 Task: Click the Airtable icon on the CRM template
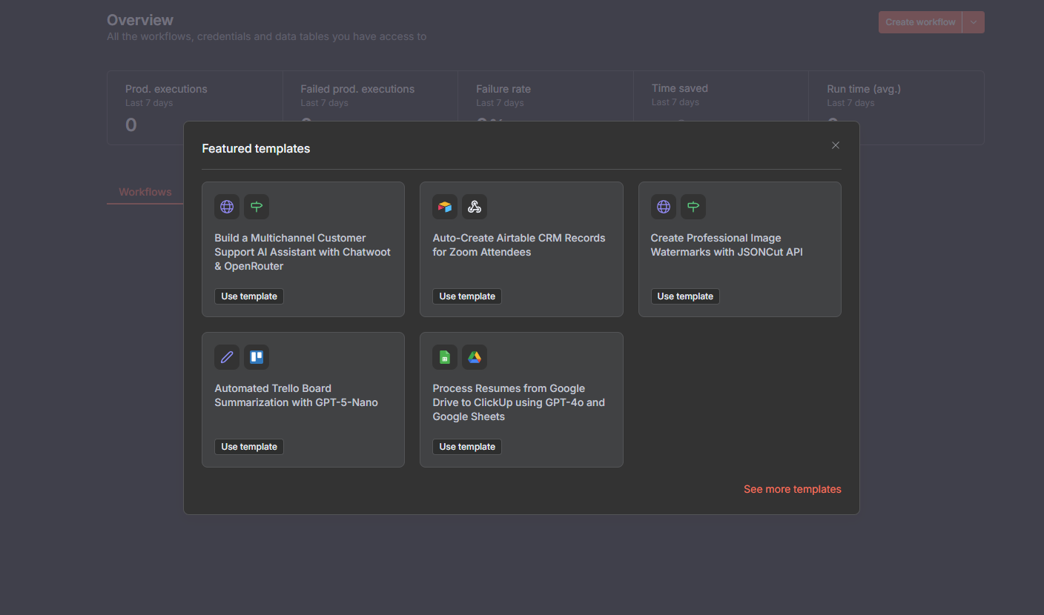[x=444, y=207]
